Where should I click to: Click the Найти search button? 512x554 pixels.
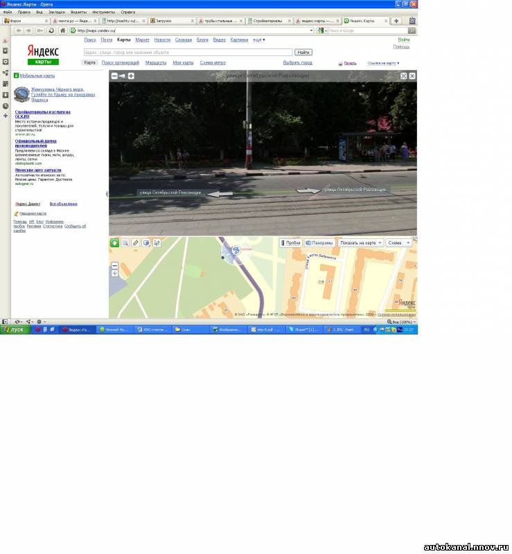point(303,53)
